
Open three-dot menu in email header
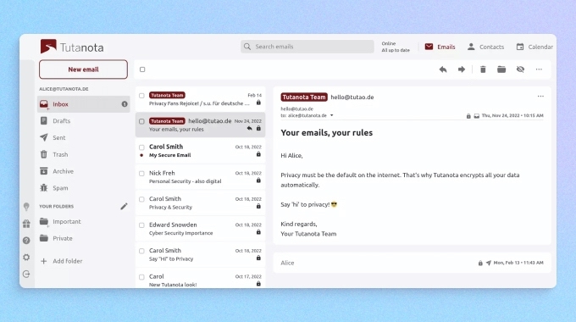(x=540, y=97)
